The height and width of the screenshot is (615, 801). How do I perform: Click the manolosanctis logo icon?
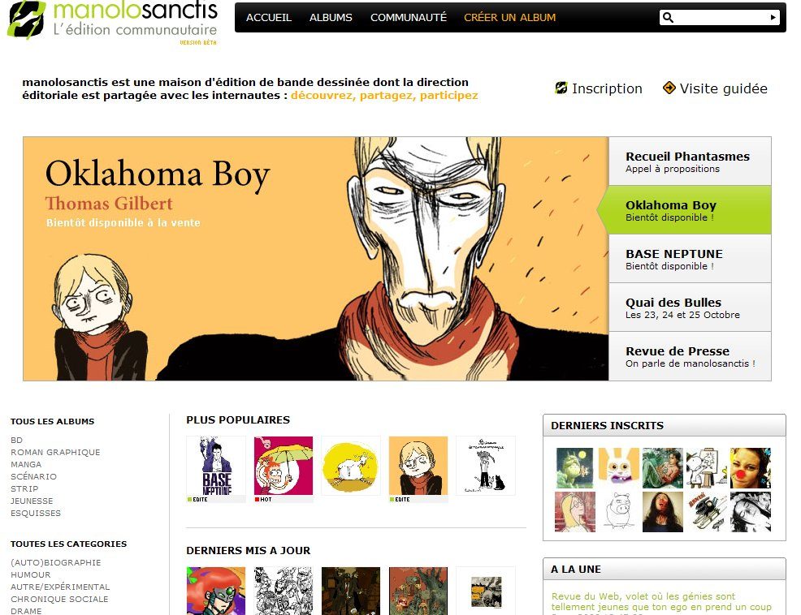27,19
